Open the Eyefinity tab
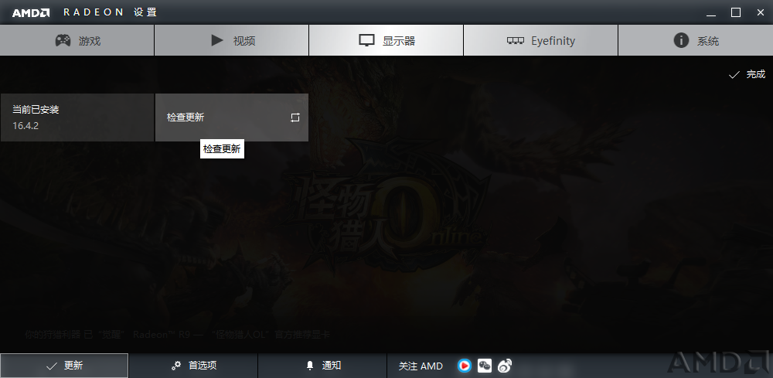This screenshot has width=773, height=378. coord(541,40)
